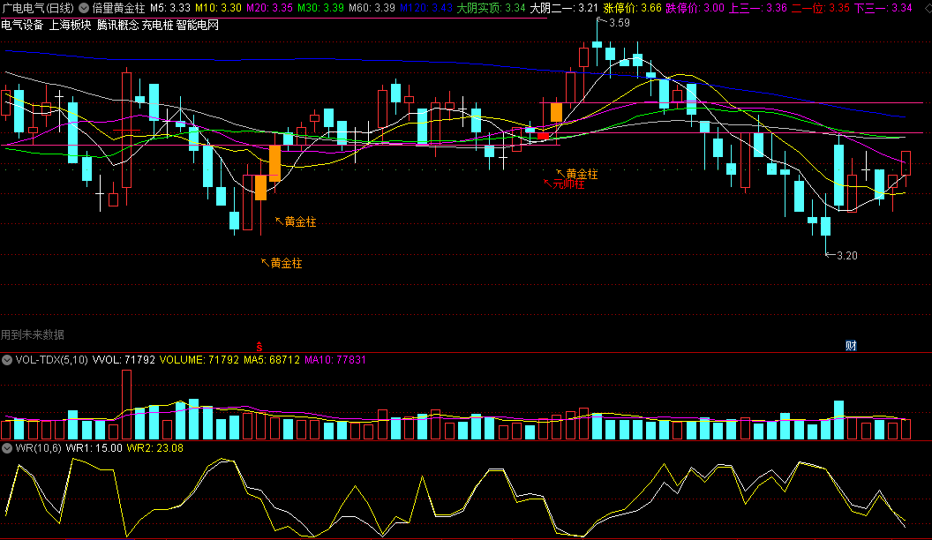Image resolution: width=932 pixels, height=540 pixels.
Task: Open the 上海板块 sector link
Action: pyautogui.click(x=70, y=26)
